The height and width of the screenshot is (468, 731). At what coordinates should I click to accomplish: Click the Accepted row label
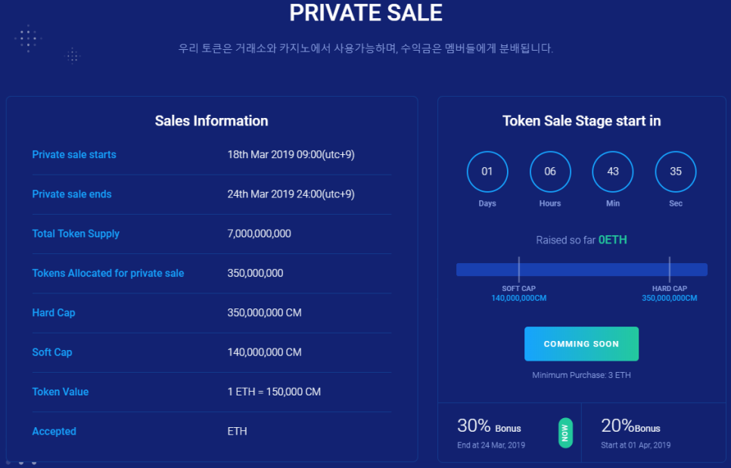click(x=54, y=431)
